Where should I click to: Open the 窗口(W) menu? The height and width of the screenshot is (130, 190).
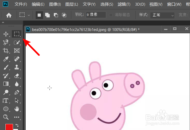tap(174, 4)
